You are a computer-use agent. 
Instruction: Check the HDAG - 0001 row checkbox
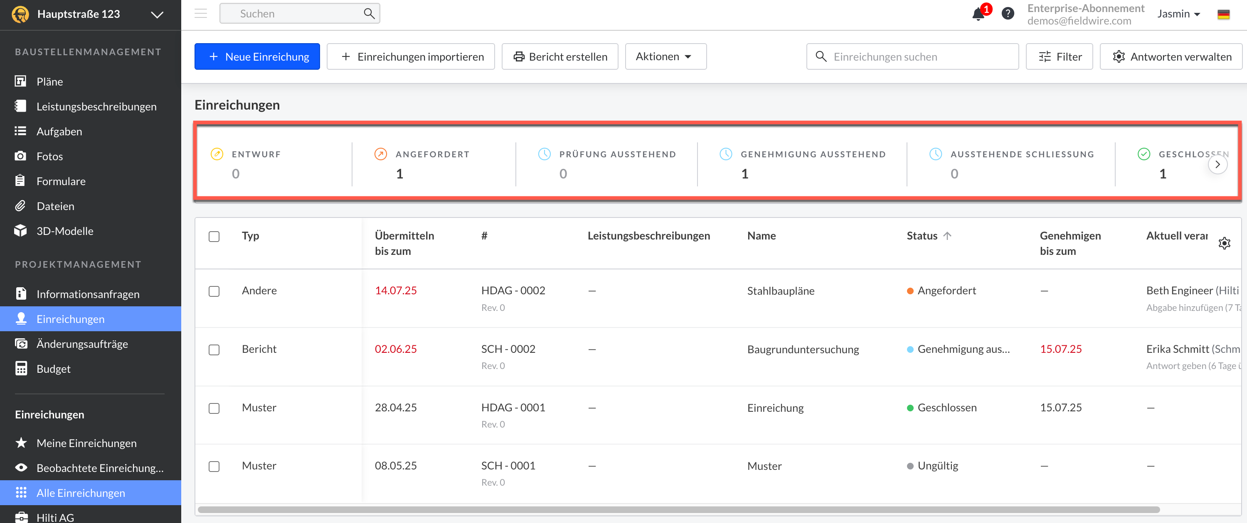click(214, 408)
